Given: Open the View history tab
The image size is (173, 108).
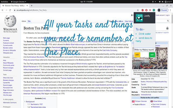Looking at the screenshot, I should pos(129,21).
